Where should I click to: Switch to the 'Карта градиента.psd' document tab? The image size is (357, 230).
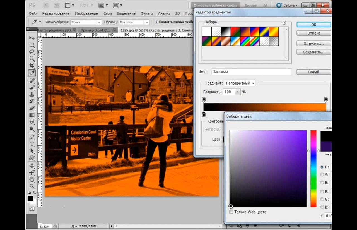point(54,30)
